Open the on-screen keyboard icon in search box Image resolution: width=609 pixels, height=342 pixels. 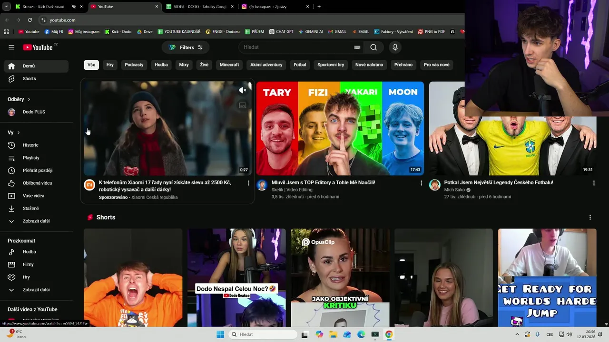coord(357,47)
